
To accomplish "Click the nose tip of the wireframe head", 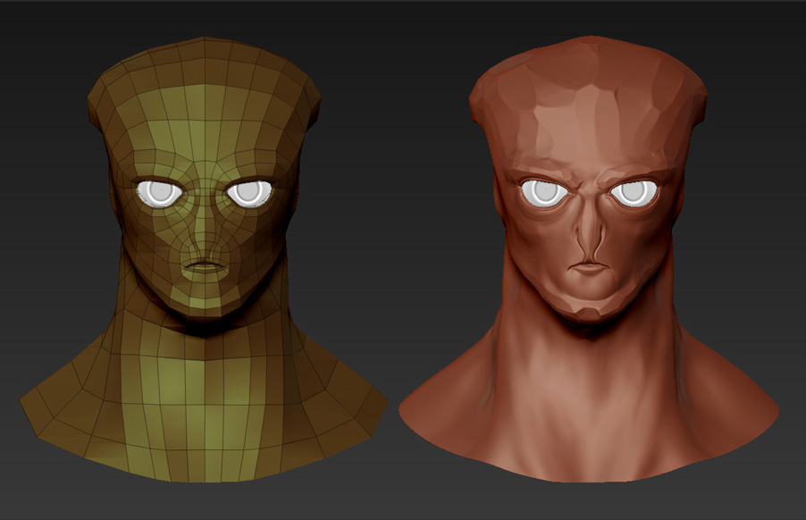I will coord(206,251).
